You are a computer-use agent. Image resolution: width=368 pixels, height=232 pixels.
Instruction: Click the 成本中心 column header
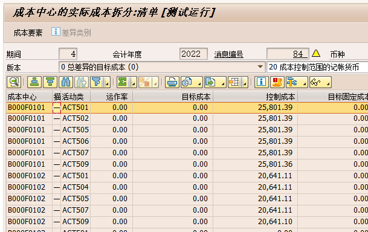pyautogui.click(x=29, y=97)
